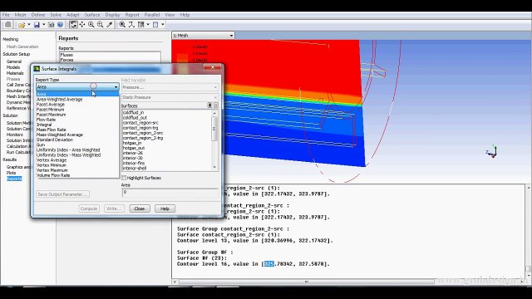Click the arrange workspace panes icon

point(140,24)
